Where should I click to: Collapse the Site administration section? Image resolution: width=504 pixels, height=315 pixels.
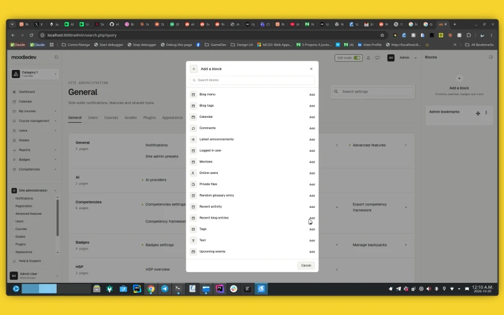[35, 191]
